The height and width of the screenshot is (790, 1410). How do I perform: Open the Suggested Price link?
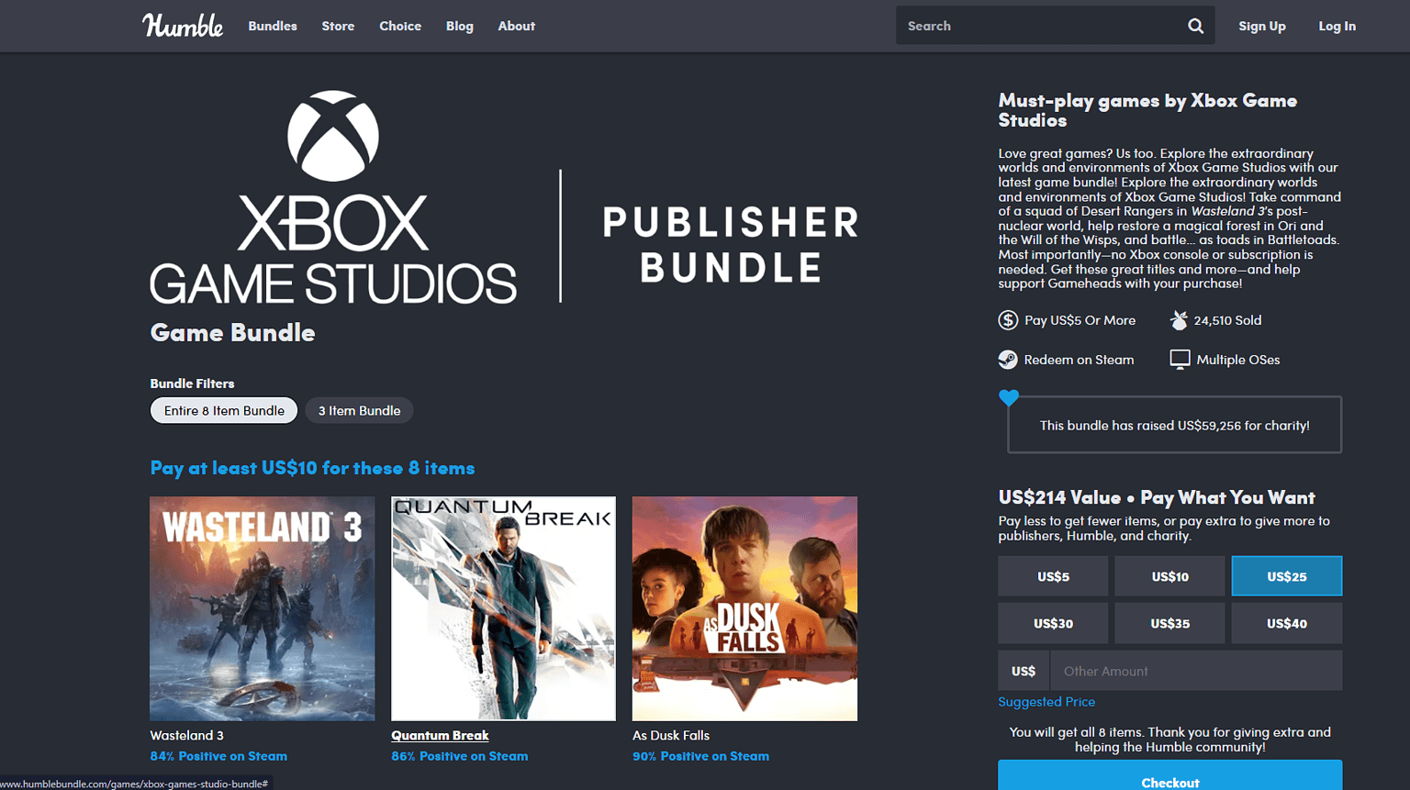pyautogui.click(x=1046, y=702)
